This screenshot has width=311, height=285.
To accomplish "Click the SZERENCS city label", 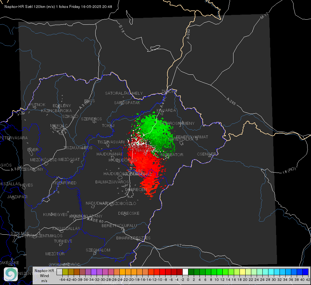I will (x=91, y=119).
